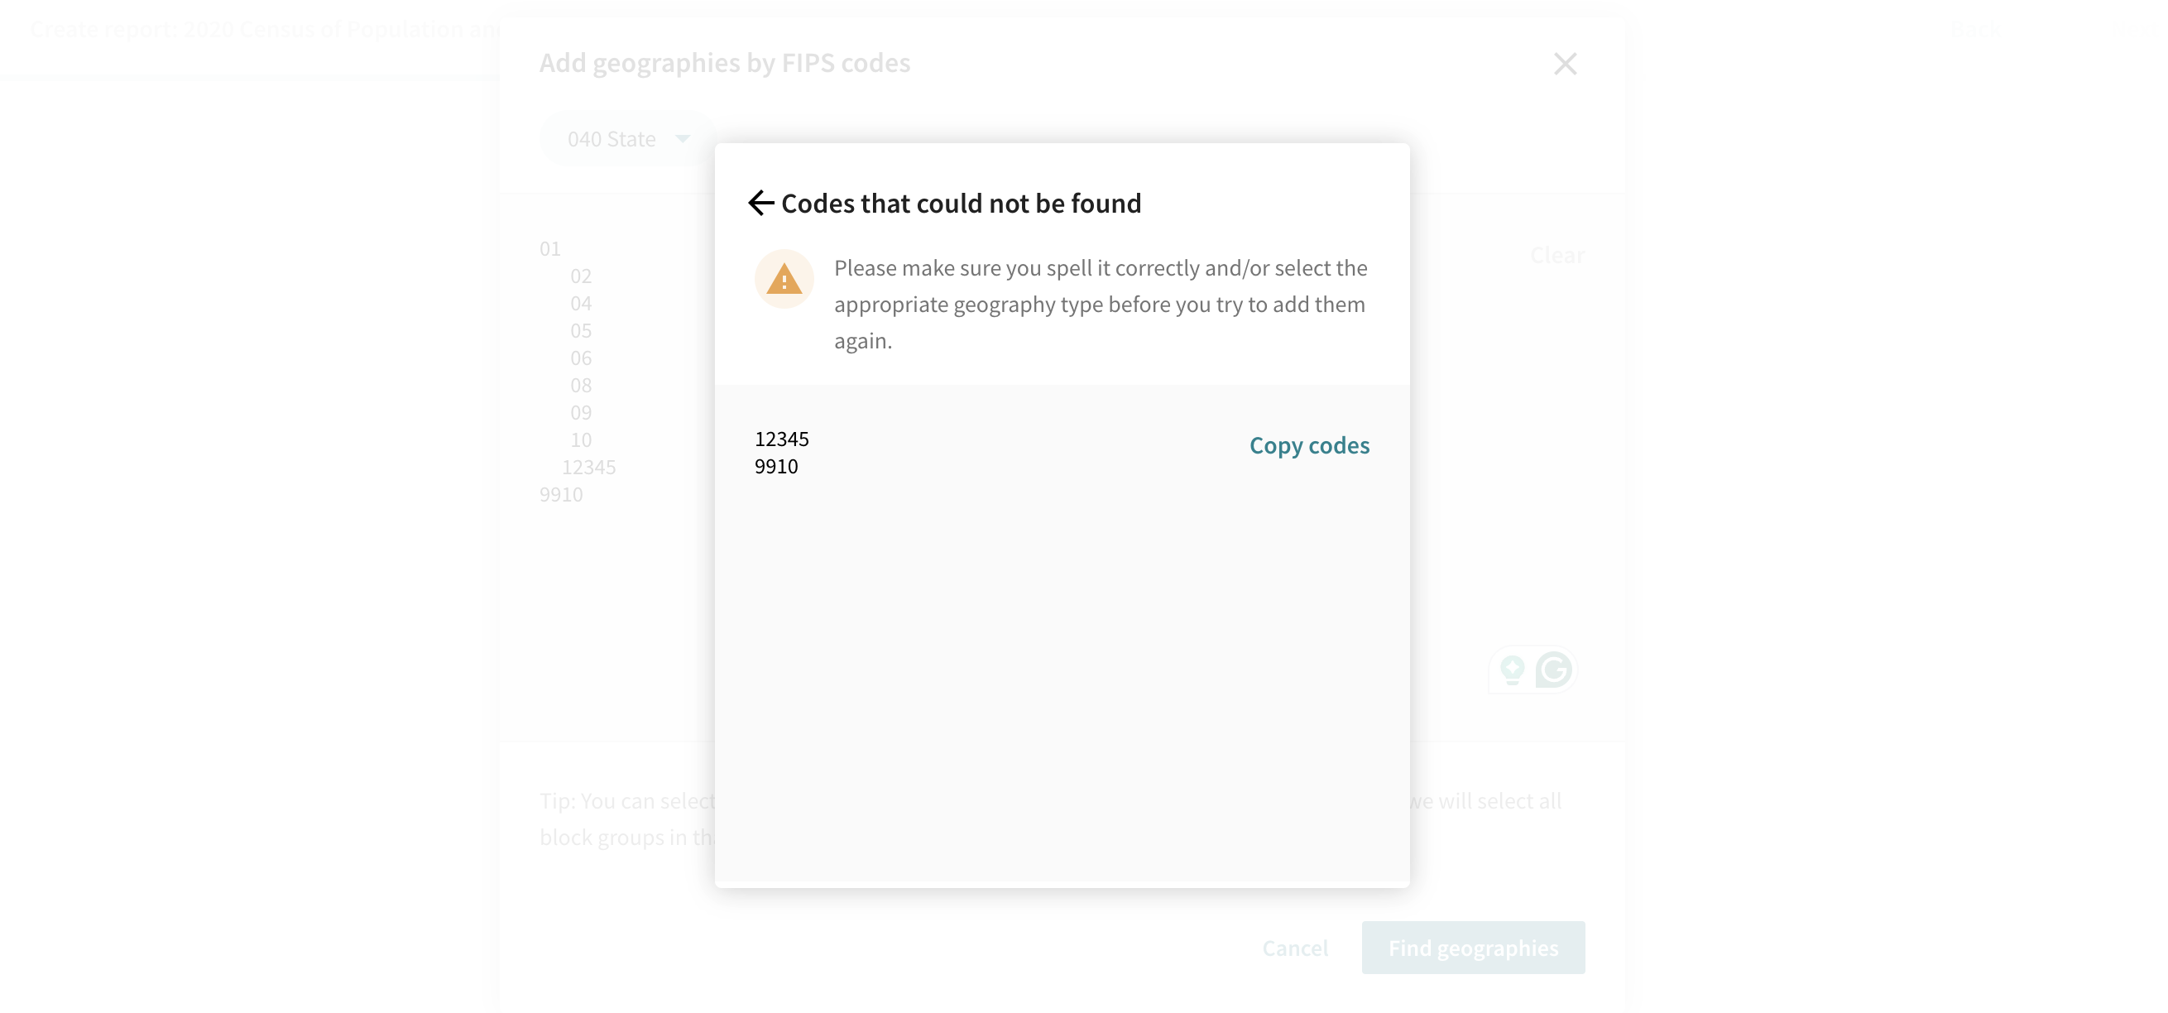The width and height of the screenshot is (2168, 1013).
Task: Clear the entered FIPS codes
Action: (x=1556, y=255)
